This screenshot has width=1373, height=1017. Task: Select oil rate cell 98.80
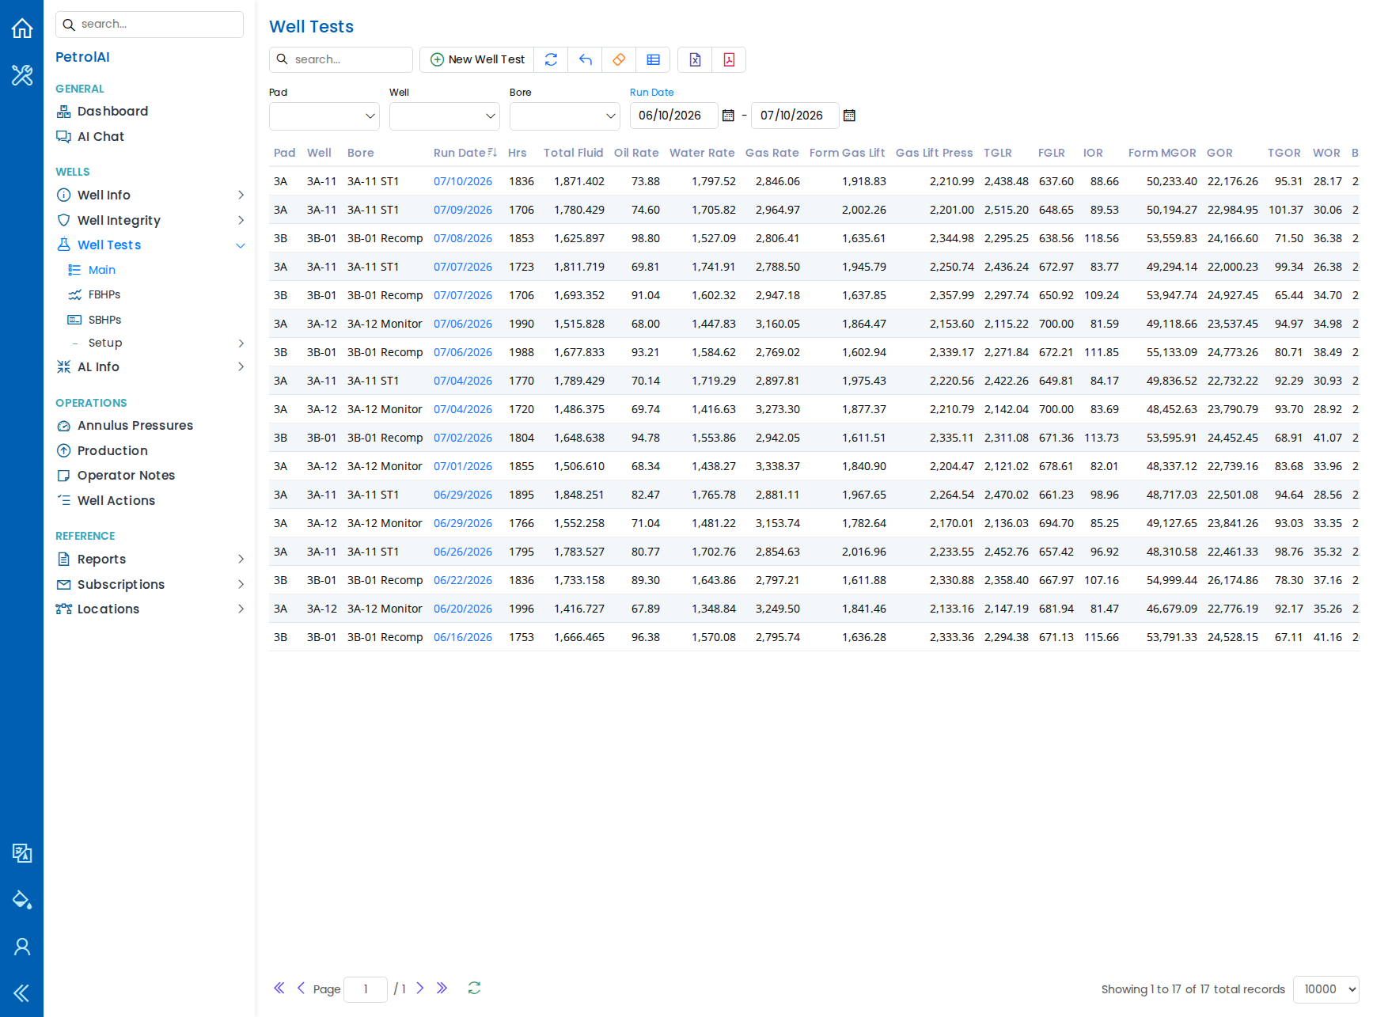[646, 238]
